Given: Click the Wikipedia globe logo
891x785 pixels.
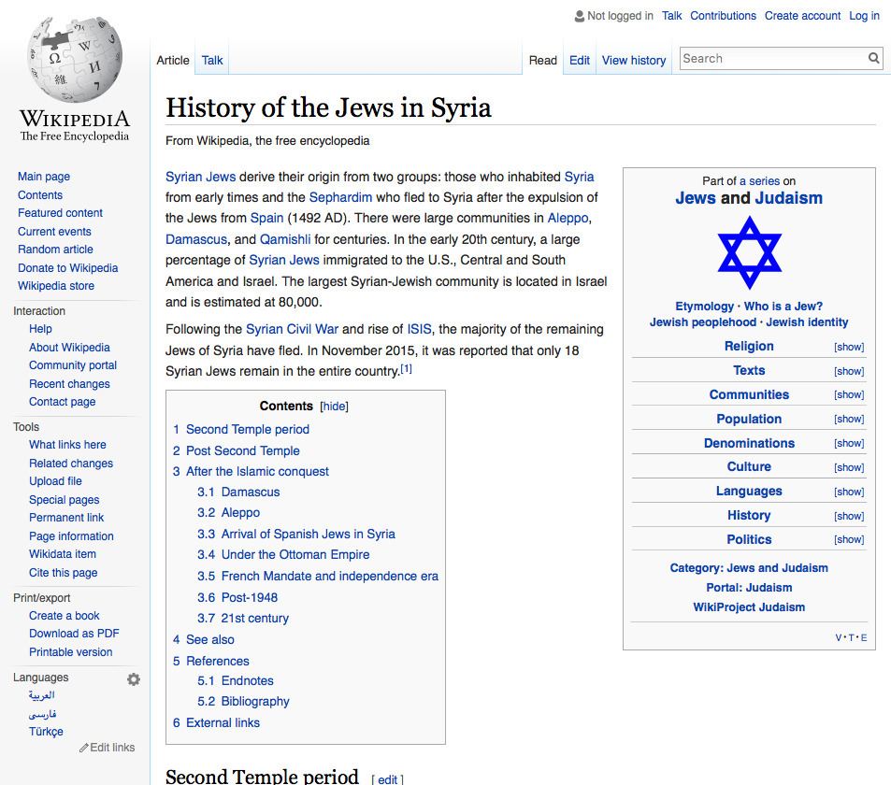Looking at the screenshot, I should (75, 58).
